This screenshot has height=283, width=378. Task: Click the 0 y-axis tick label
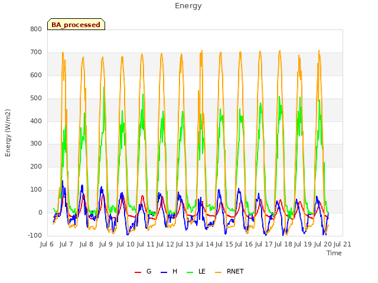click(x=40, y=213)
